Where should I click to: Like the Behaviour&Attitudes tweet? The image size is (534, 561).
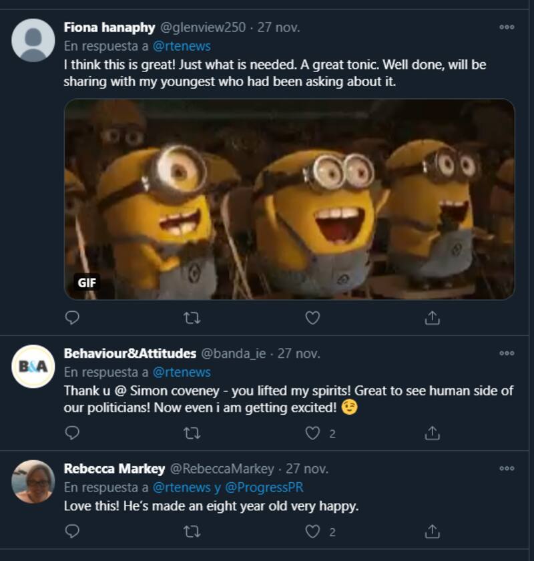pyautogui.click(x=312, y=433)
